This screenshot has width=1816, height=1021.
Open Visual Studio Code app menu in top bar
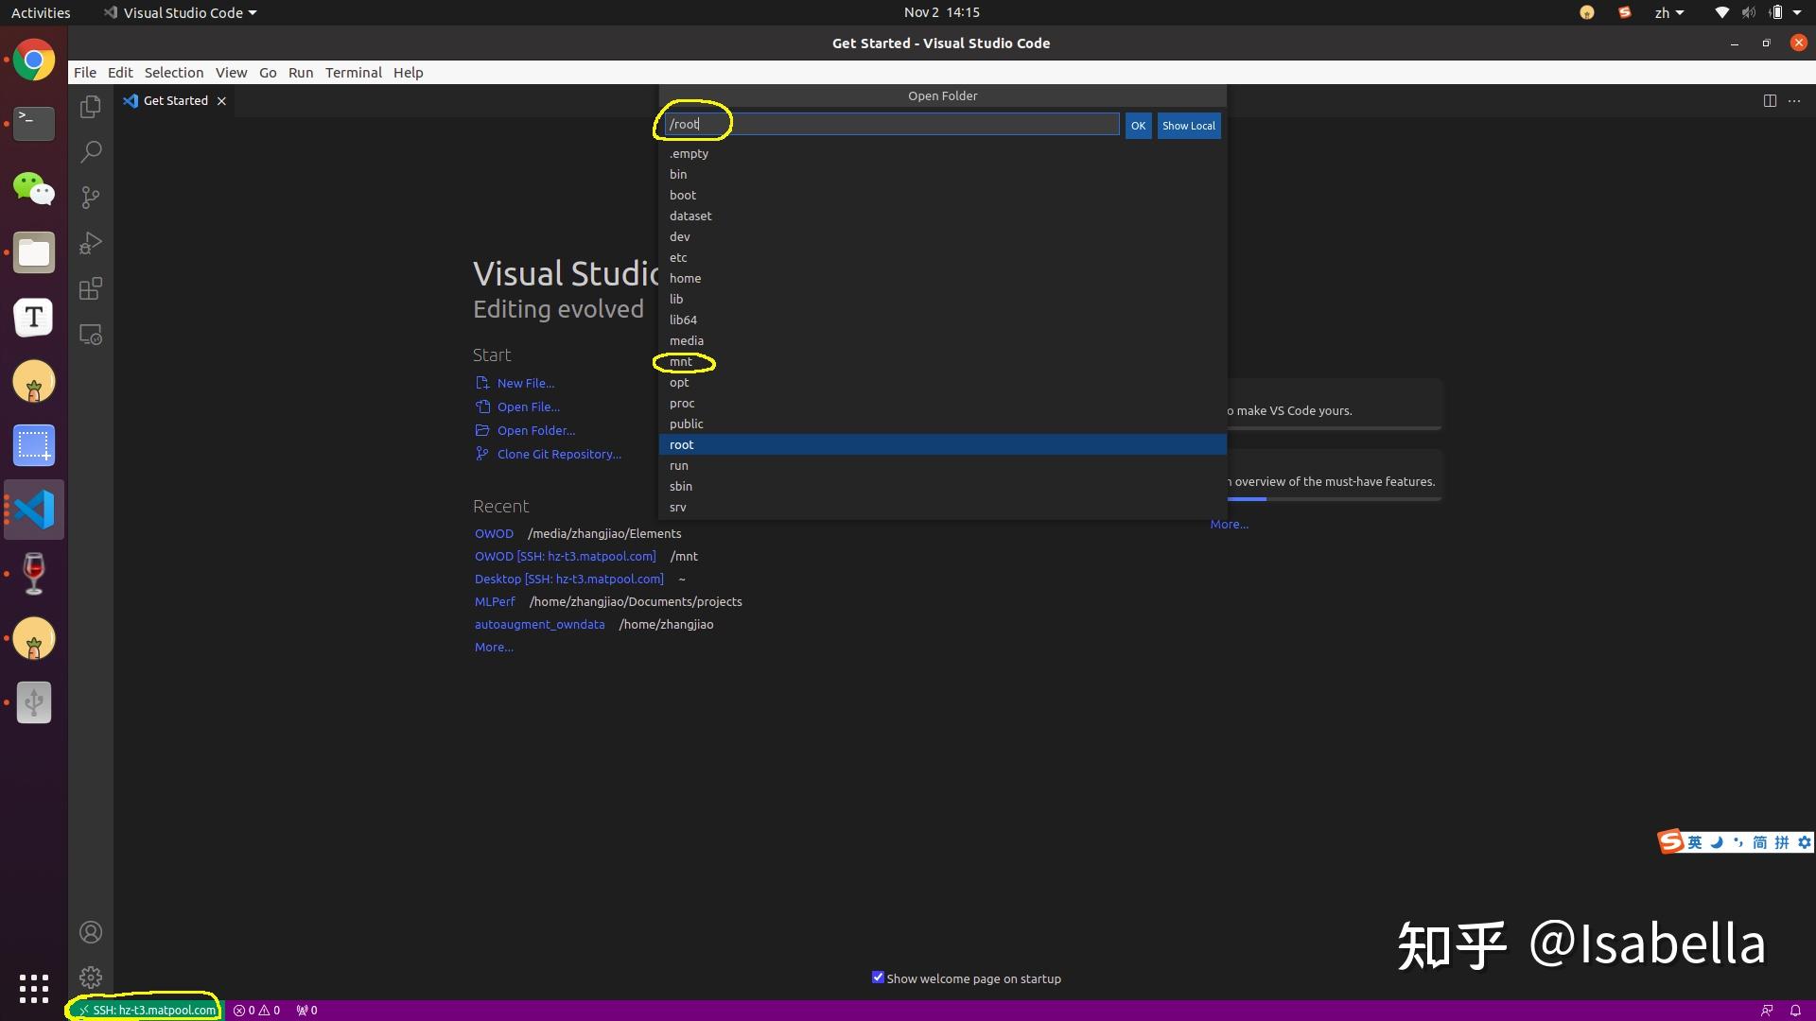tap(180, 12)
